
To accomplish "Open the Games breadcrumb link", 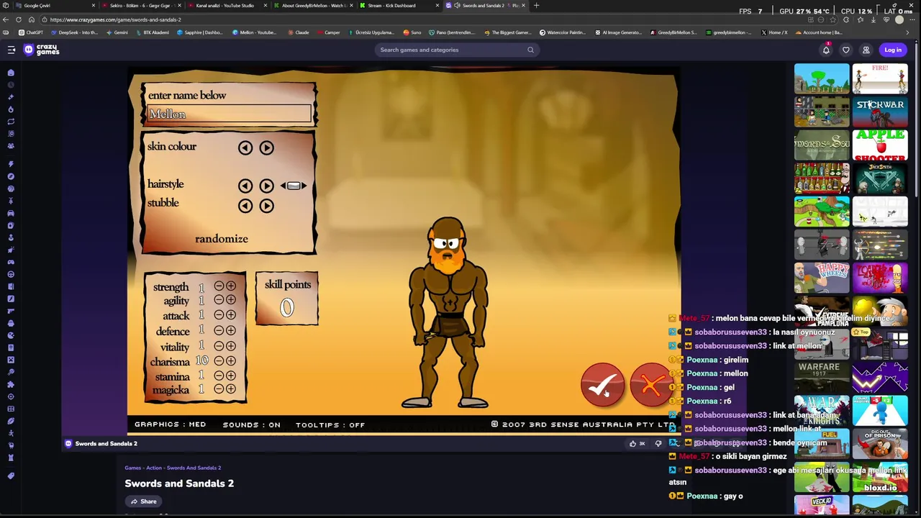I will (x=132, y=468).
